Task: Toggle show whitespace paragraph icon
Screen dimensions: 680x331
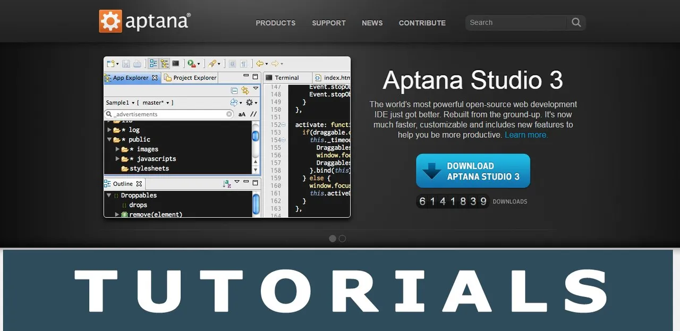Action: pyautogui.click(x=243, y=64)
